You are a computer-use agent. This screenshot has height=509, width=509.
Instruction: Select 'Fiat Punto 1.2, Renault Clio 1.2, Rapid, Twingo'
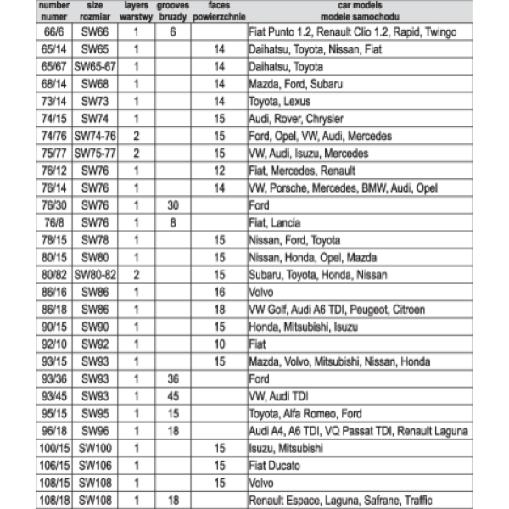click(361, 32)
